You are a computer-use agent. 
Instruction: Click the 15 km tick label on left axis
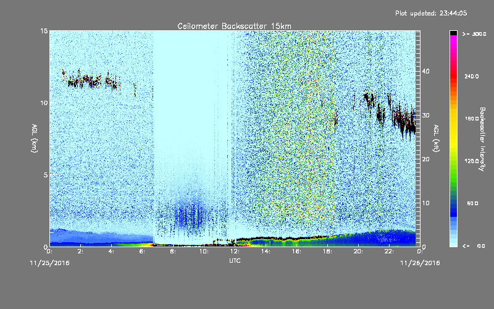(x=44, y=31)
